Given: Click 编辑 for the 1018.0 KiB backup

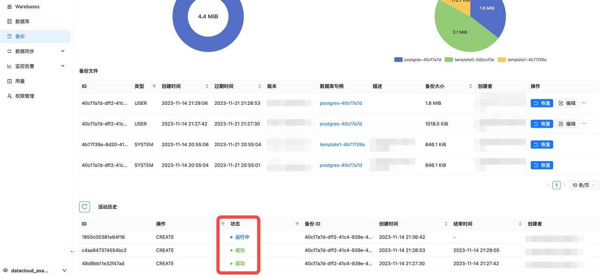Looking at the screenshot, I should (567, 124).
